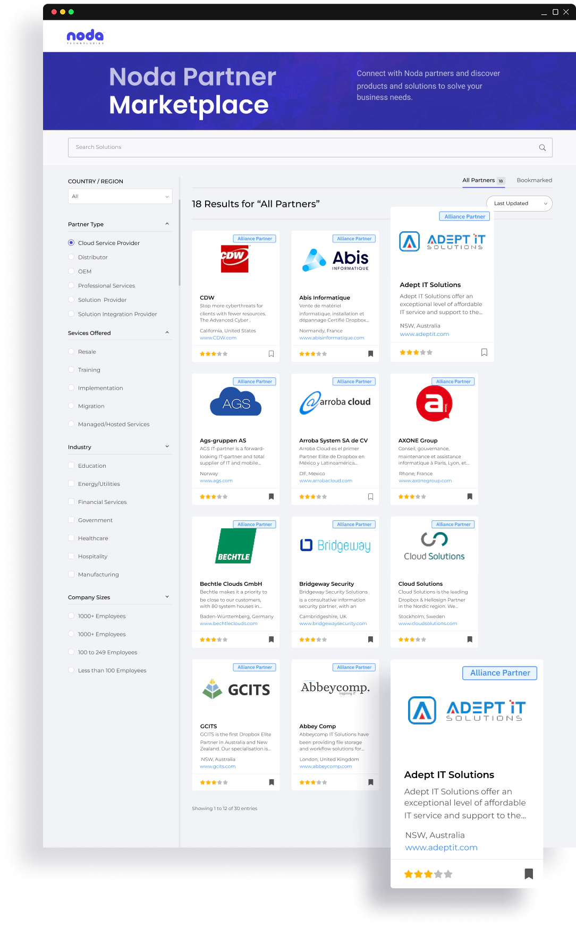Click the GCITS logo
The image size is (576, 927).
(236, 689)
